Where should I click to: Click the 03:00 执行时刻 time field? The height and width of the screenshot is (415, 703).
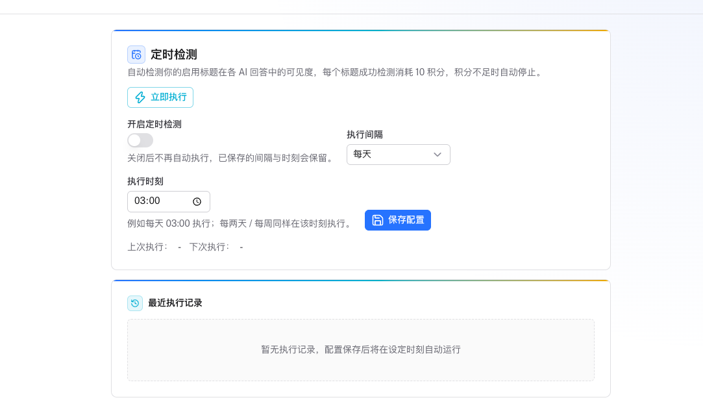pyautogui.click(x=169, y=201)
